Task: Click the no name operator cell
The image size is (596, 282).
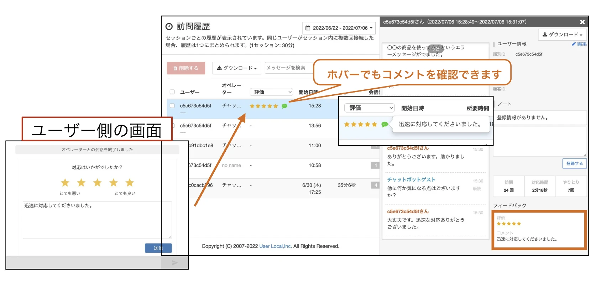Action: (231, 166)
